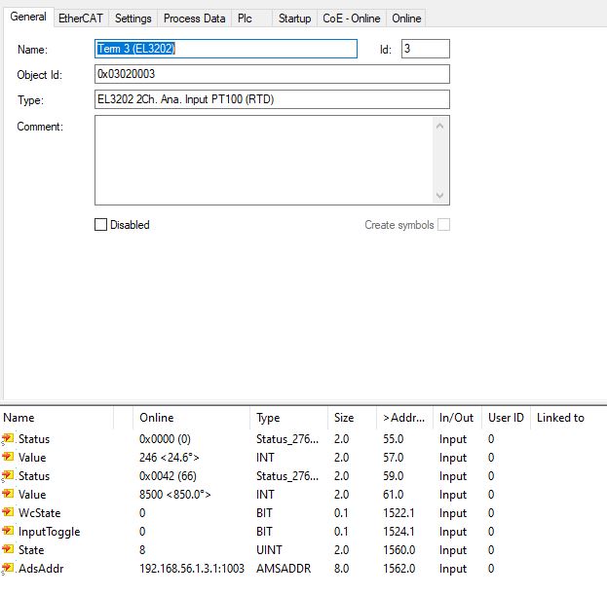Select the State variable name
Image resolution: width=607 pixels, height=596 pixels.
click(x=31, y=550)
